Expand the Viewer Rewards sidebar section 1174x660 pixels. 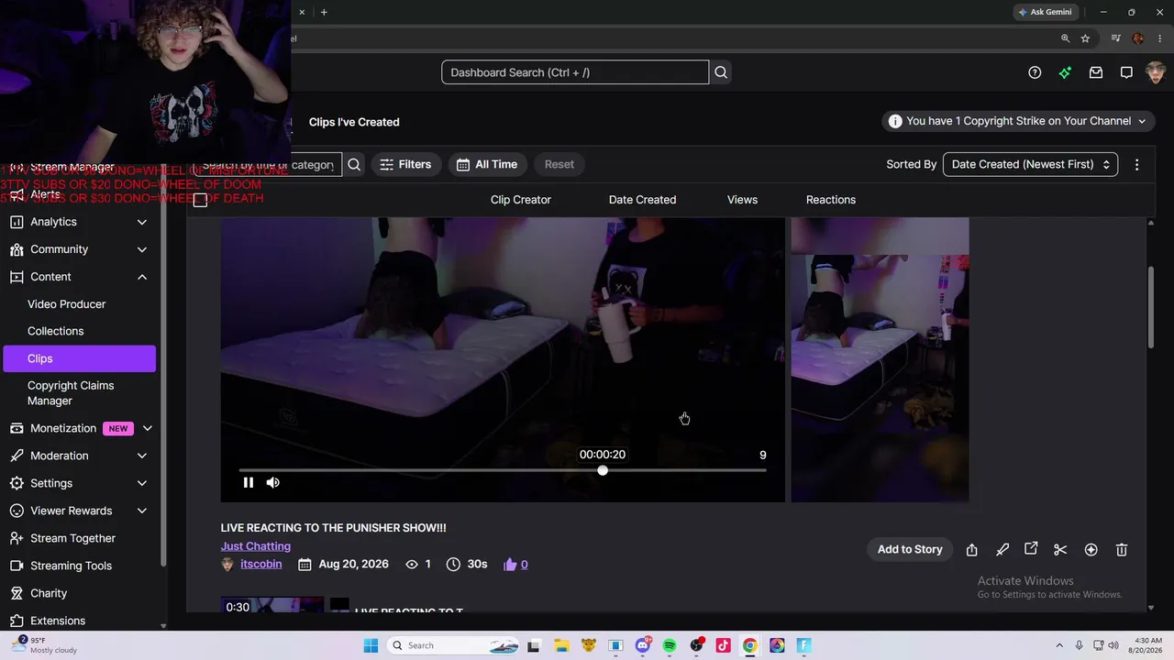tap(142, 511)
